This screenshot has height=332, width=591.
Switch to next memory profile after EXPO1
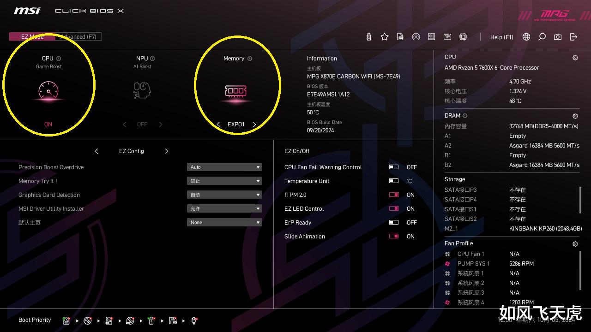coord(254,125)
